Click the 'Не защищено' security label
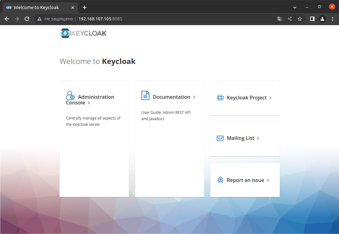The width and height of the screenshot is (339, 234). [59, 19]
